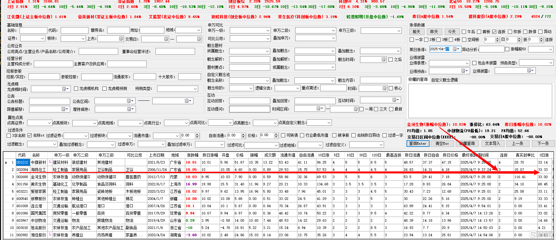Open calendar icon of 公告区间 start date

(129, 101)
